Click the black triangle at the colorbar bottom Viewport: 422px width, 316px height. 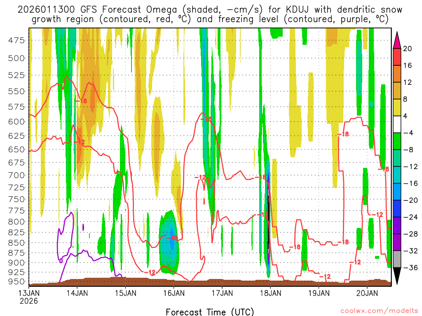coord(398,276)
